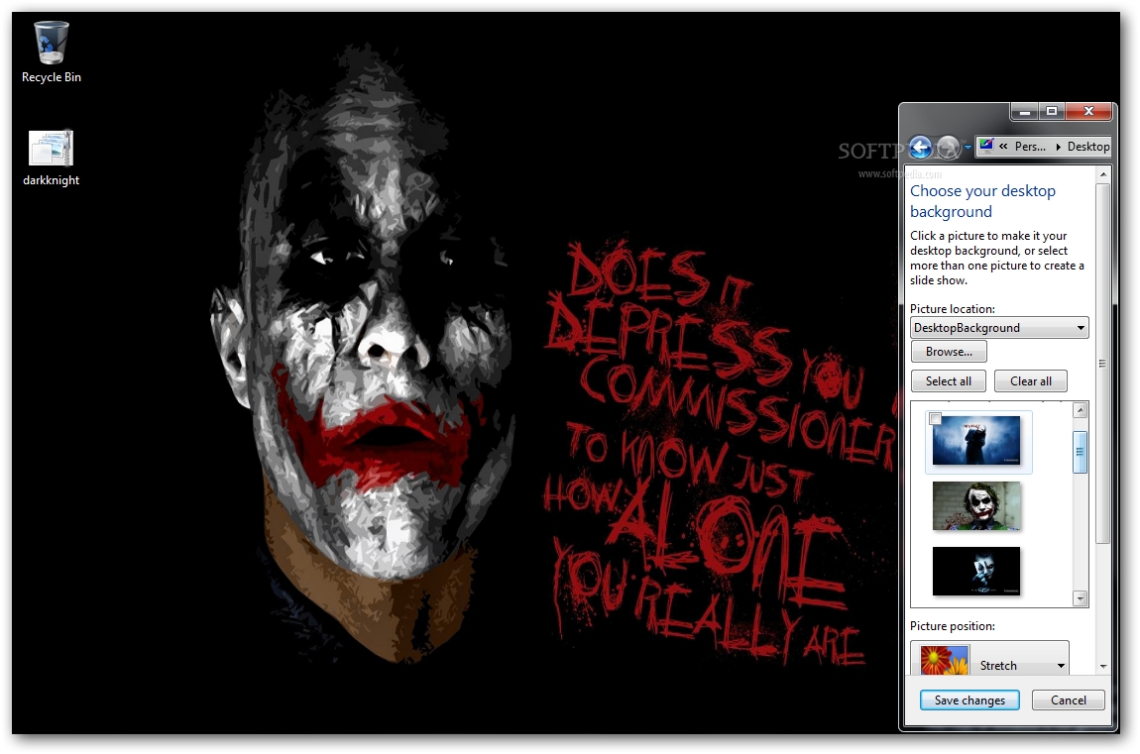Screen dimensions: 1140x754
Task: Click the window's outer scrollbar down arrow
Action: 1103,666
